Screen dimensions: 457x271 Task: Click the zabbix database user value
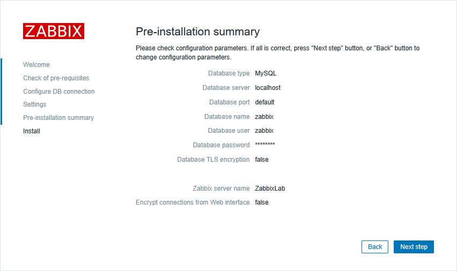pyautogui.click(x=264, y=131)
